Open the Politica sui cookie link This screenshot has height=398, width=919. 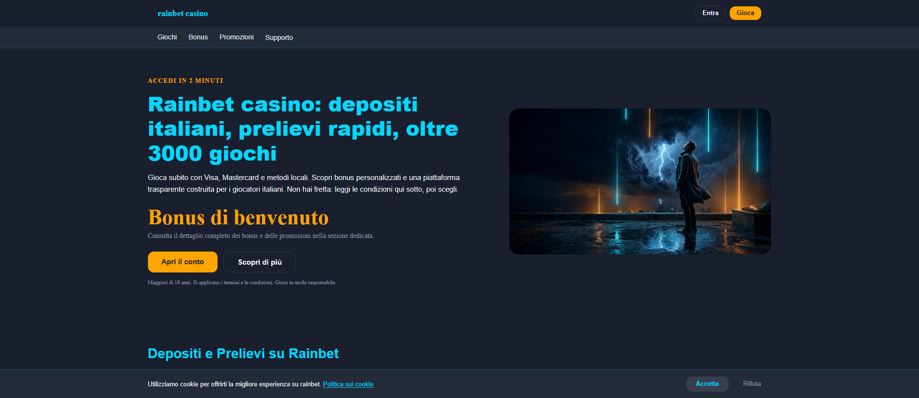(x=348, y=384)
